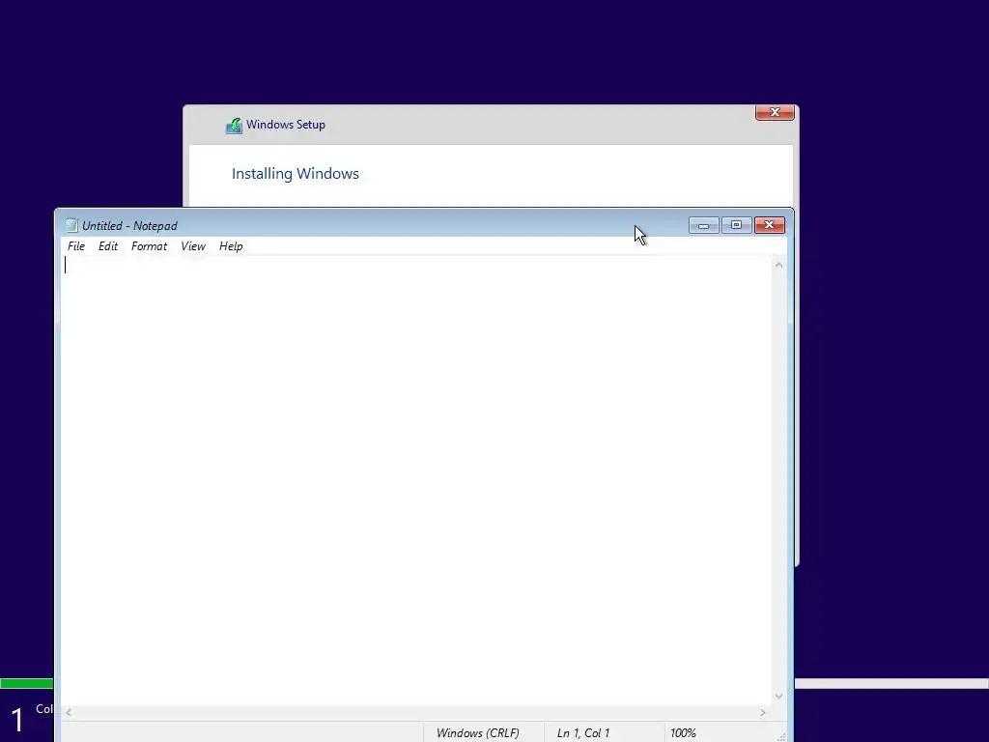This screenshot has width=989, height=742.
Task: Click the Notepad document icon in title bar
Action: (71, 225)
